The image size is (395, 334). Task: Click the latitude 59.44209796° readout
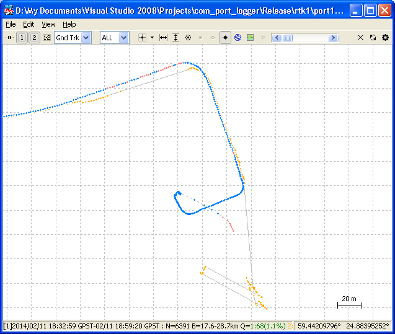319,326
